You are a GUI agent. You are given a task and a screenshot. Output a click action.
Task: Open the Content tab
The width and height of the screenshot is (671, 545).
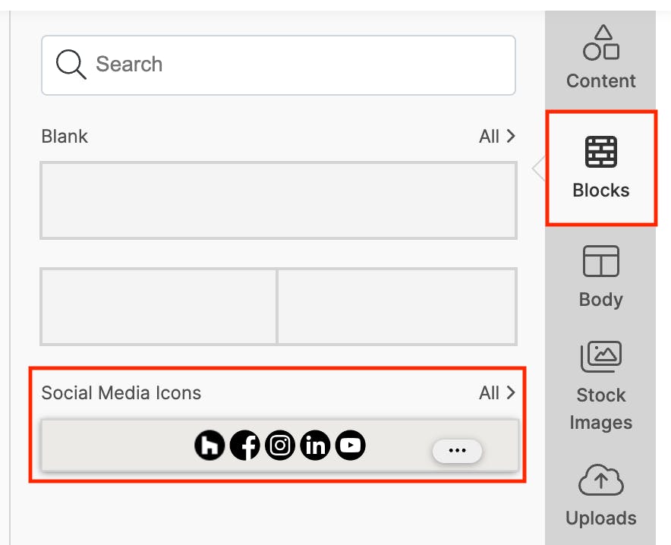click(x=600, y=57)
